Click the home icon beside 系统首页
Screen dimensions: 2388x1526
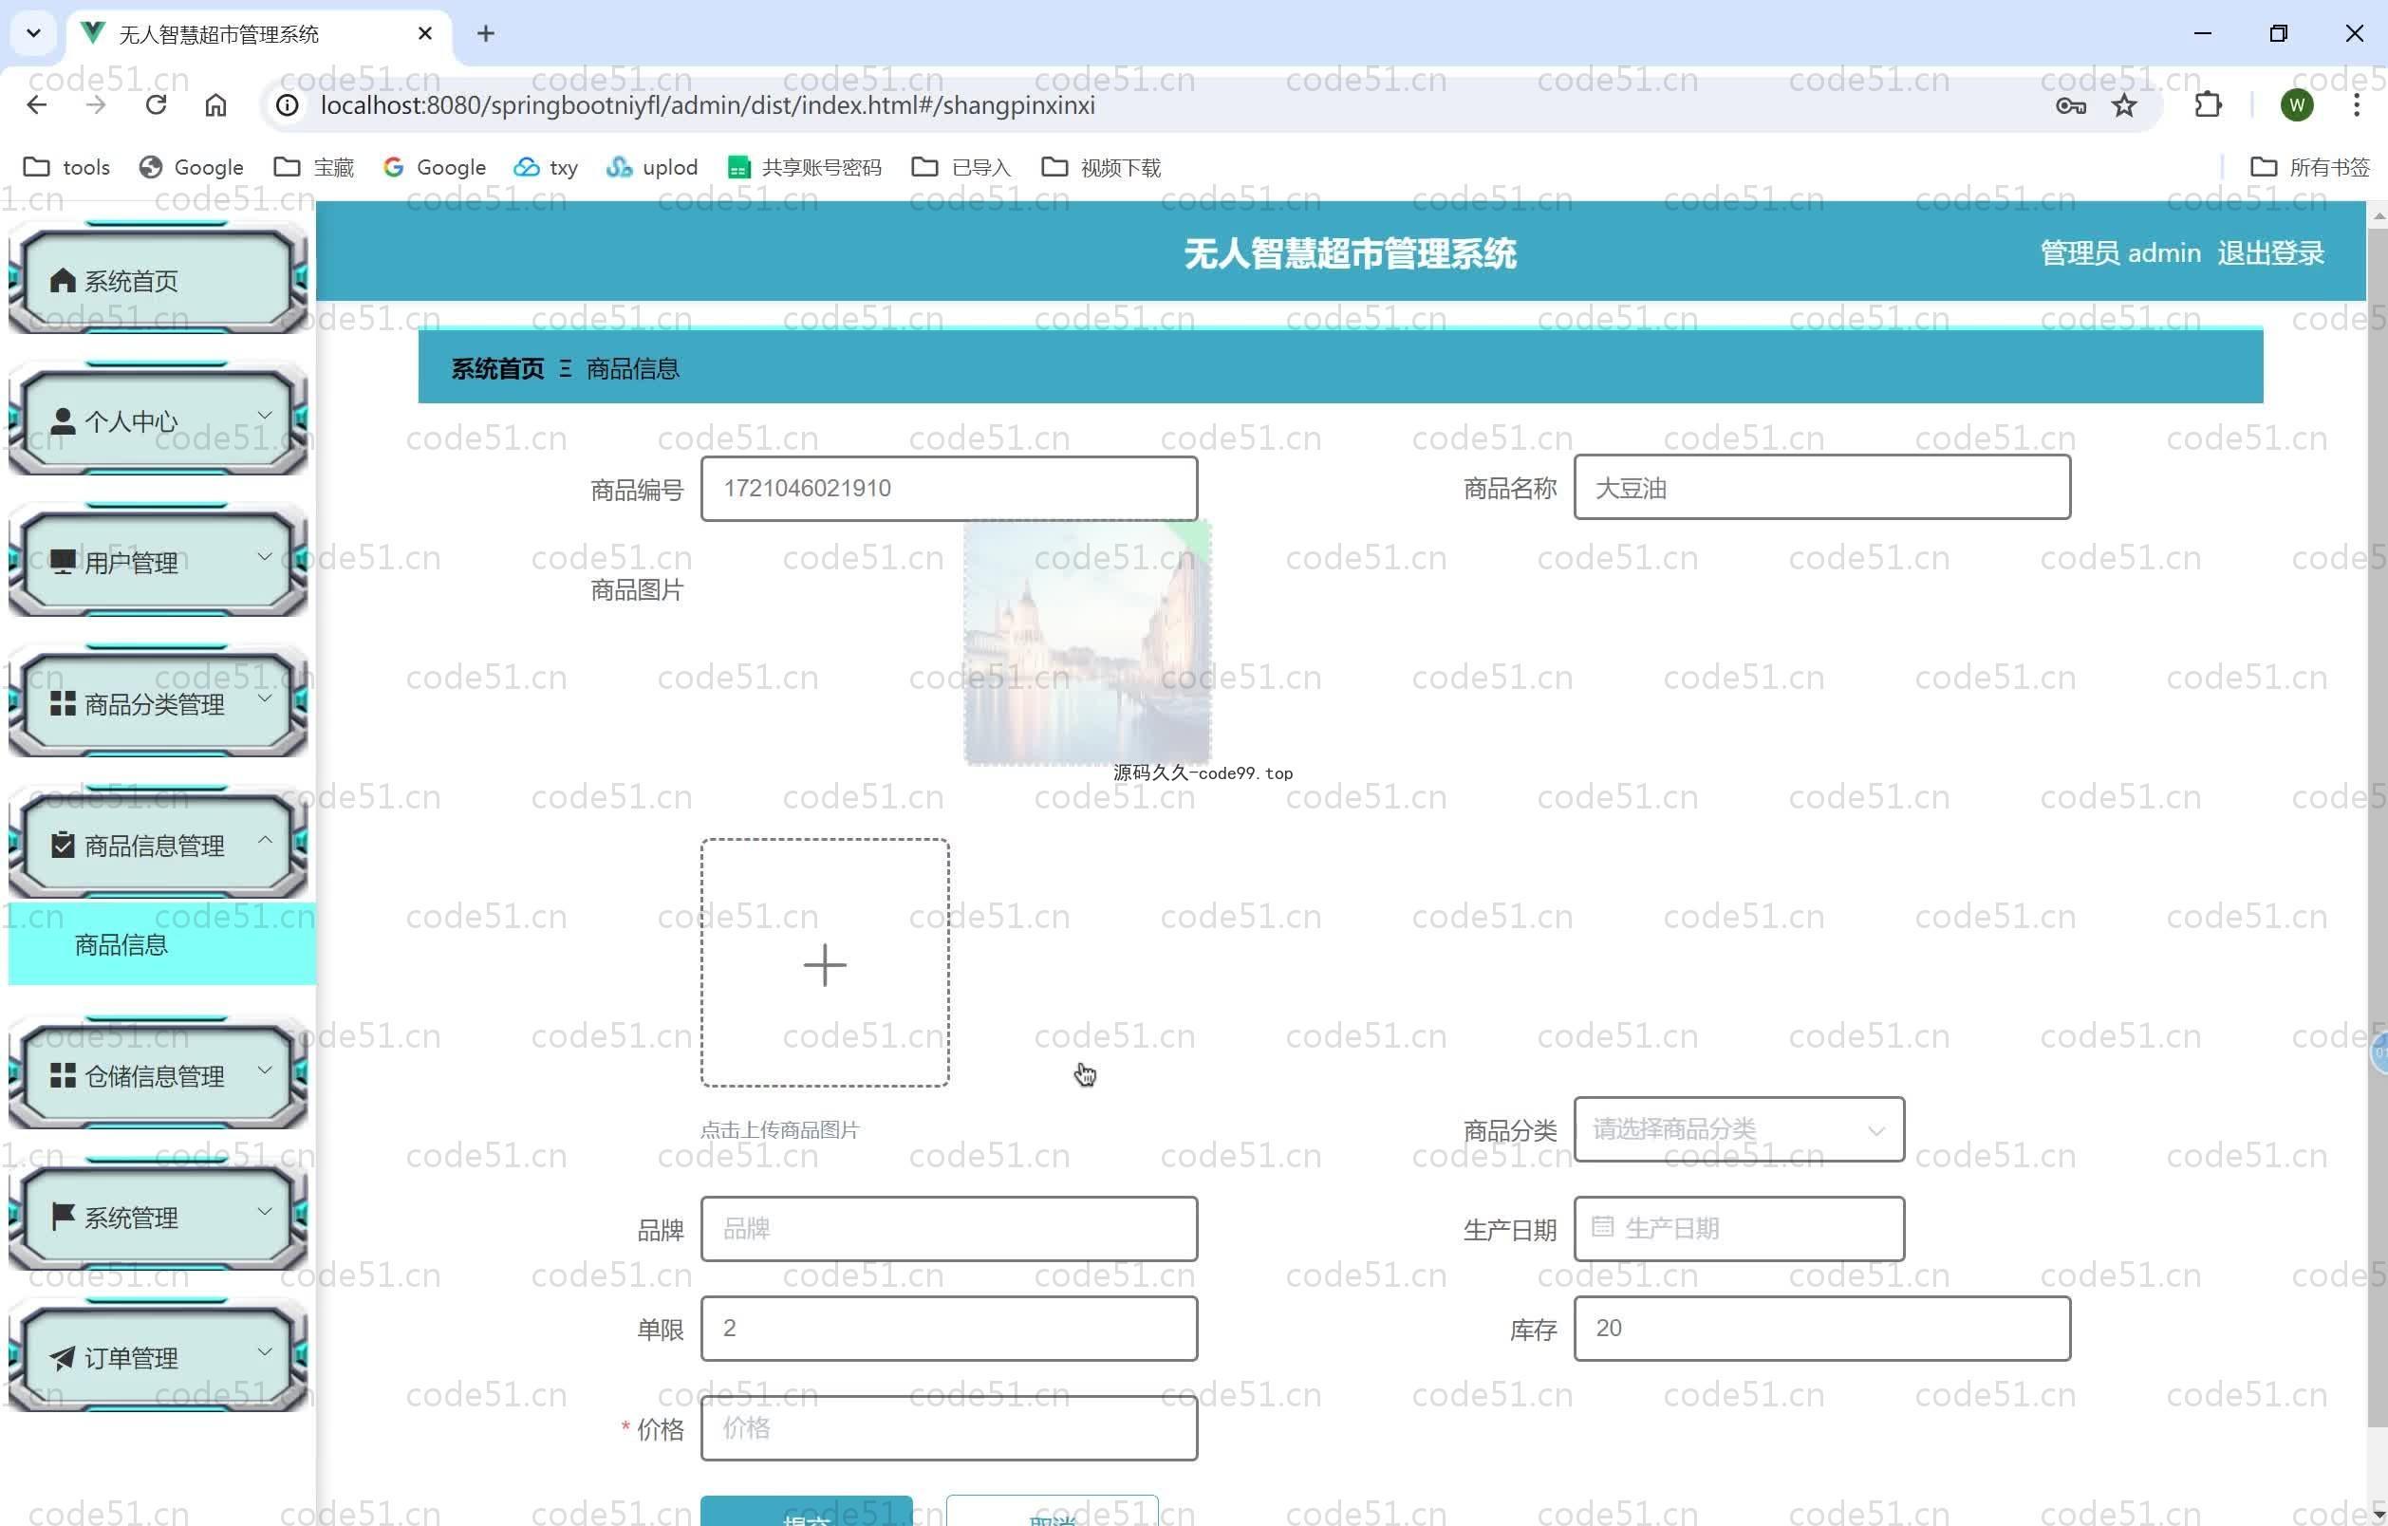(63, 281)
